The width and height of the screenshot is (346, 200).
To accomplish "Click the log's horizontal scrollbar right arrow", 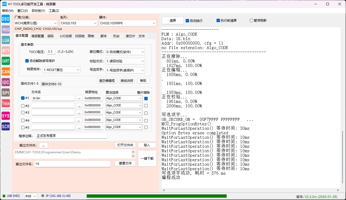I will pos(338,190).
